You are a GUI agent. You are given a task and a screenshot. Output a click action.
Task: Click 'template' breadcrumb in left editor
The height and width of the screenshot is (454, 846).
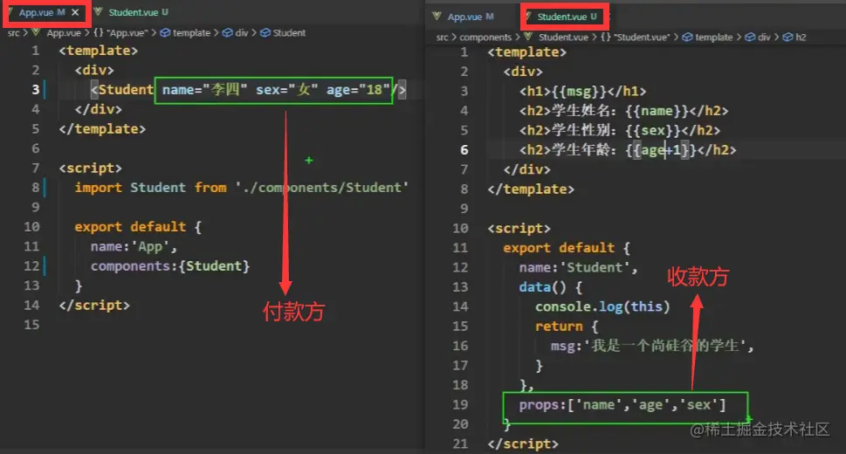(x=191, y=33)
